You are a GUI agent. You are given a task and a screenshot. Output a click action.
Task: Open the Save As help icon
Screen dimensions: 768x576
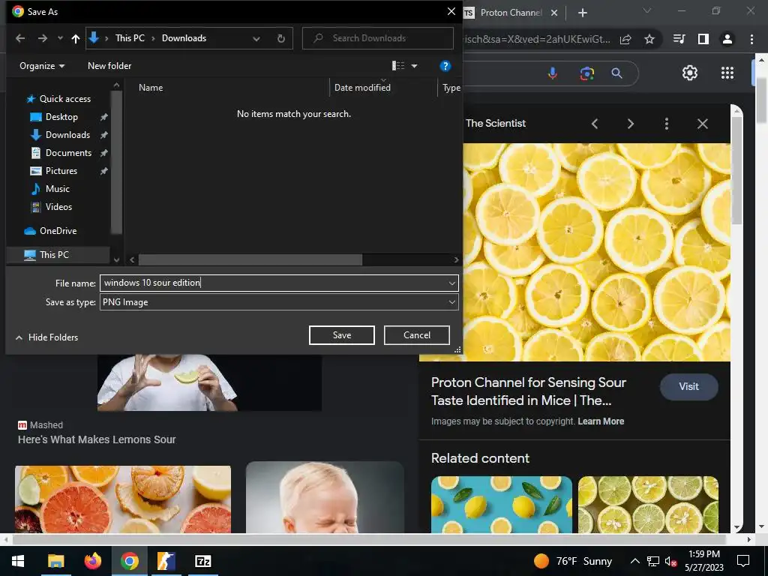(x=445, y=66)
